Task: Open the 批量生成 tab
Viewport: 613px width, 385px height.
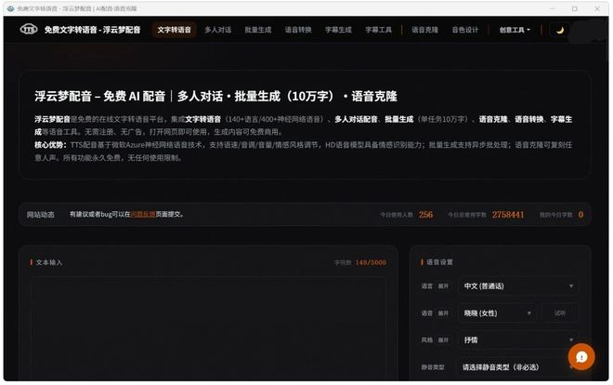Action: point(258,30)
